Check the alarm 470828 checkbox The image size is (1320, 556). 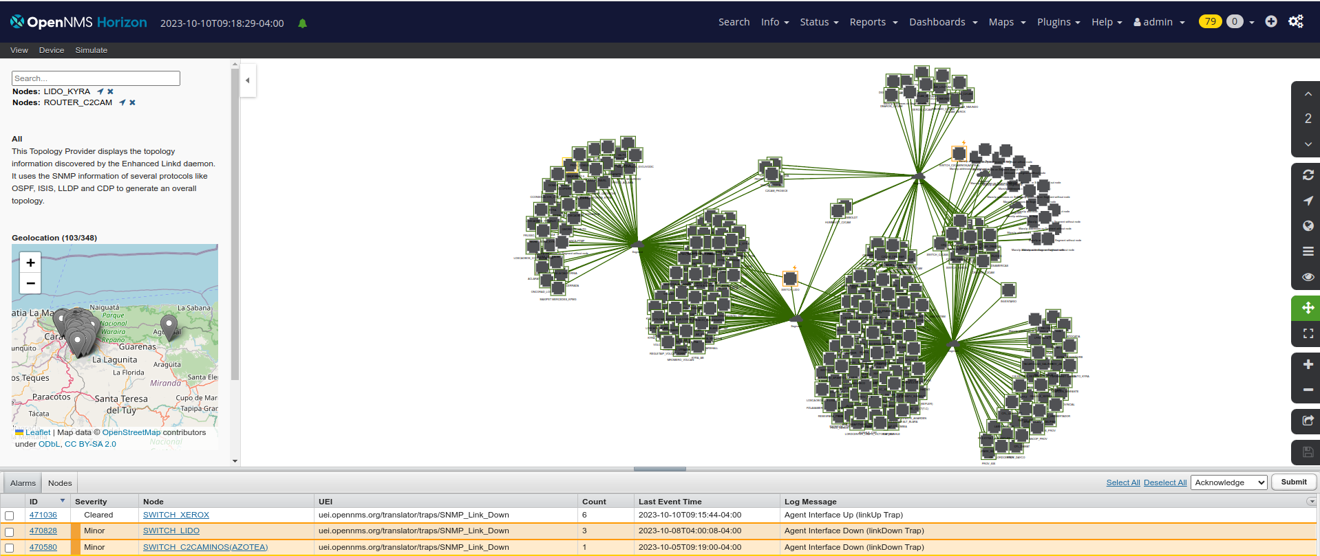coord(10,532)
